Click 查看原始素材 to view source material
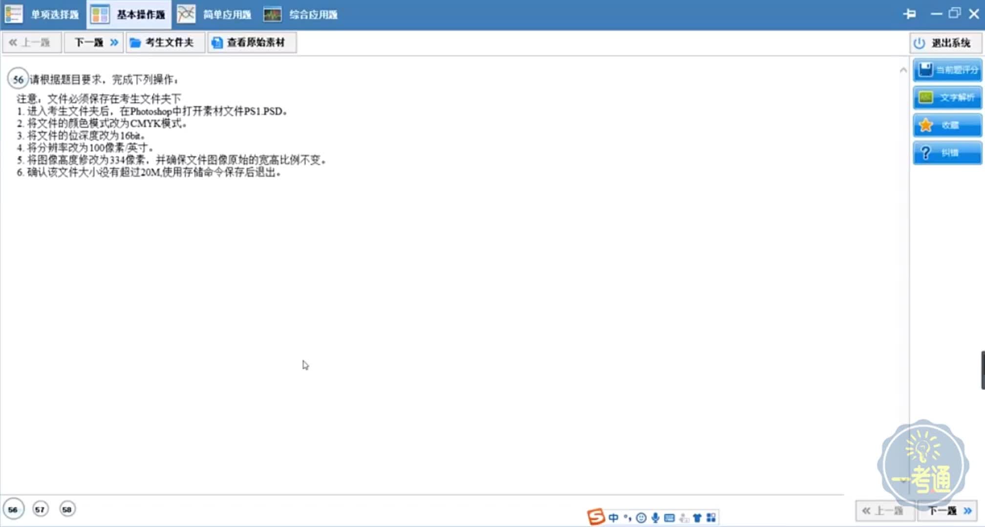 click(x=251, y=42)
